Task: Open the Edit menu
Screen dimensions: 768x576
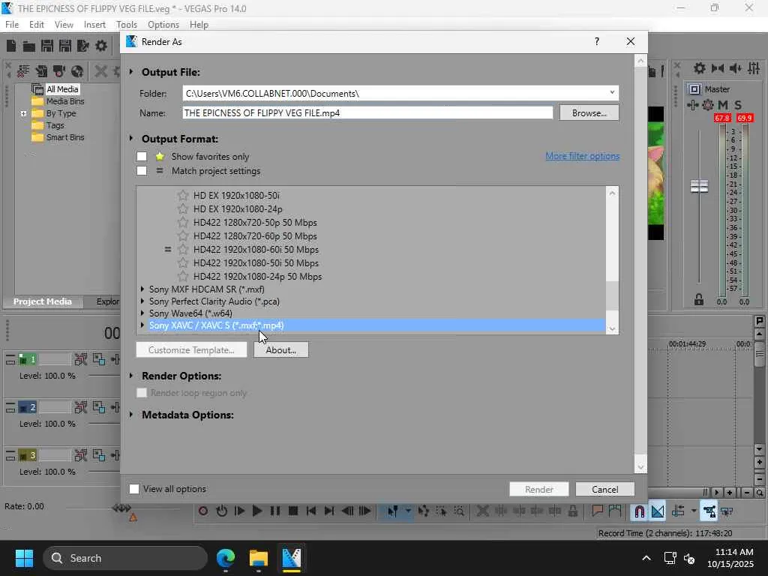Action: pyautogui.click(x=37, y=25)
